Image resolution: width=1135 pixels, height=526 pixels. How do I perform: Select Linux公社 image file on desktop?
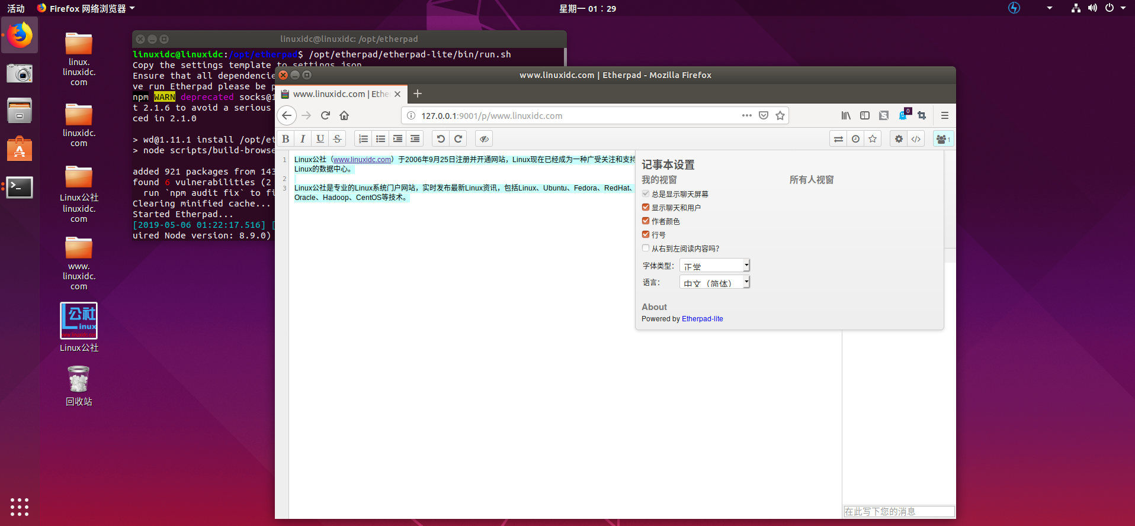79,327
